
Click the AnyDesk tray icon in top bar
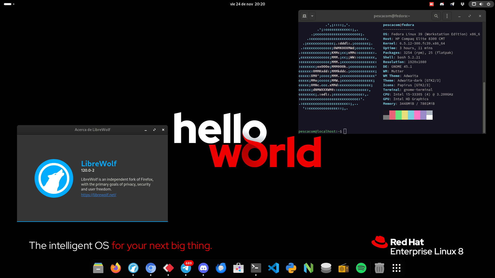pyautogui.click(x=431, y=4)
